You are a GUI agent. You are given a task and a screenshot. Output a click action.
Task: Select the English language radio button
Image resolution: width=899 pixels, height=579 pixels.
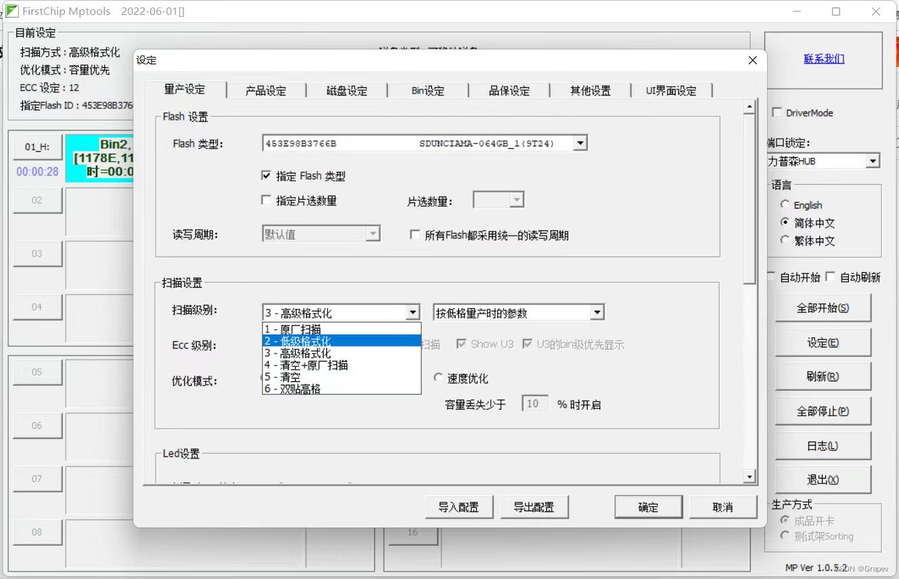[785, 205]
